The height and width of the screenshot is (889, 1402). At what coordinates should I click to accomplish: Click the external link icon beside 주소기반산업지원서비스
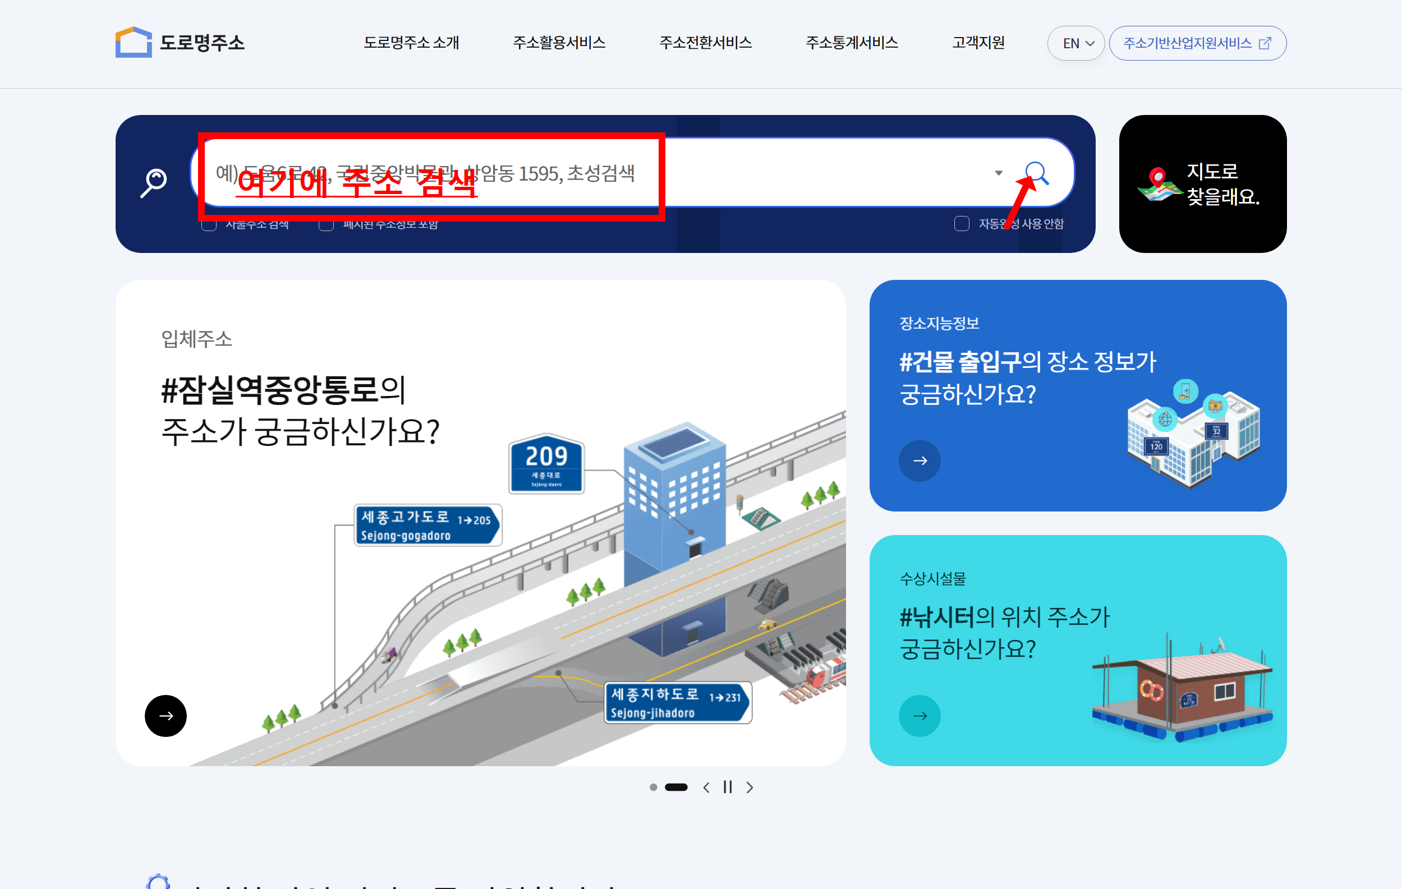point(1267,43)
